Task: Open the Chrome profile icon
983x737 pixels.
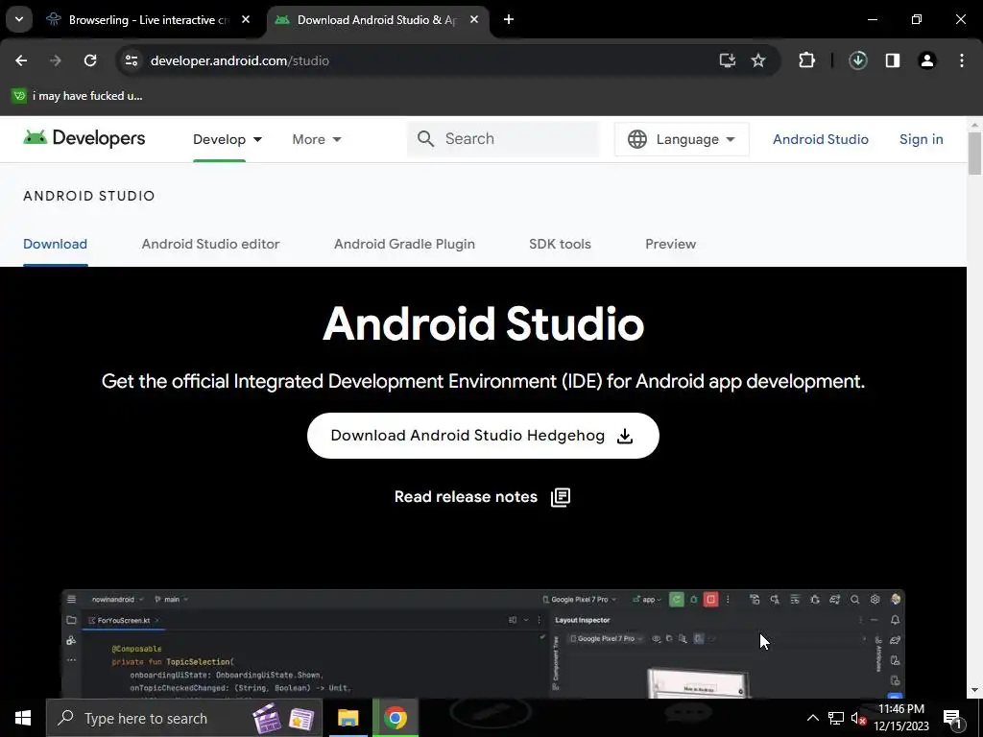Action: 927,60
